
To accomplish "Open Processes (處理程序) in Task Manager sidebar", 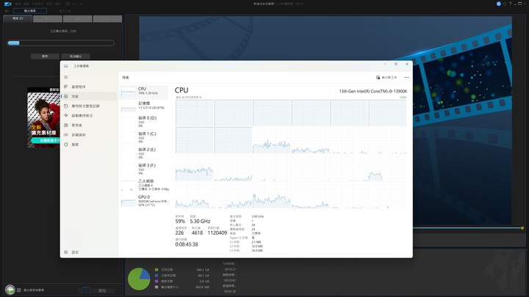I will click(x=89, y=87).
